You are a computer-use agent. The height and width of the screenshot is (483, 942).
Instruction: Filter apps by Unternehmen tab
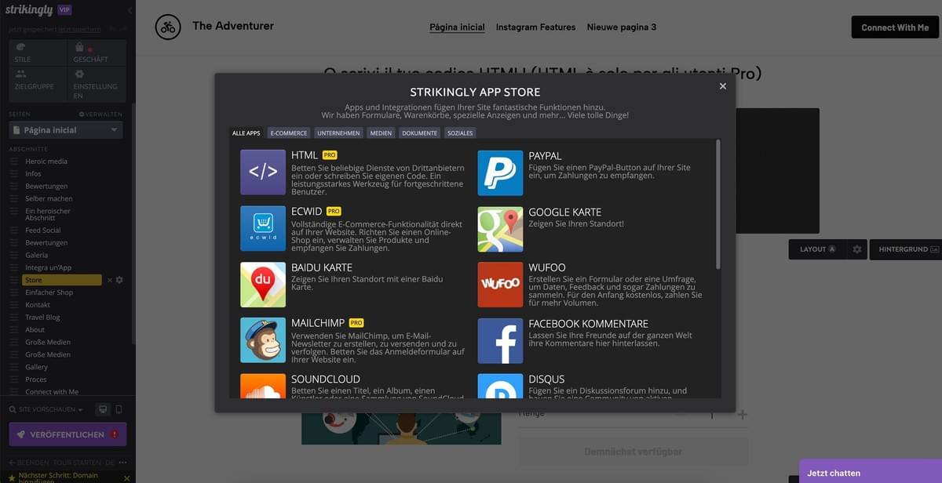tap(338, 133)
